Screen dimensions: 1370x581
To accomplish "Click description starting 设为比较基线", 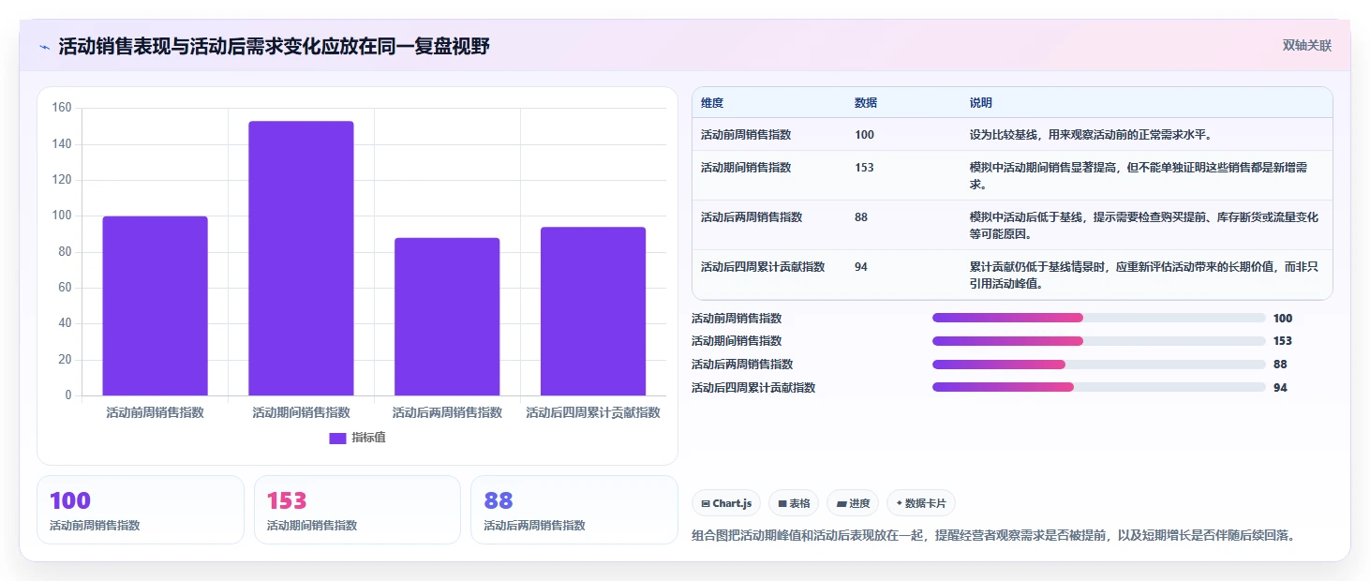I will [1092, 135].
